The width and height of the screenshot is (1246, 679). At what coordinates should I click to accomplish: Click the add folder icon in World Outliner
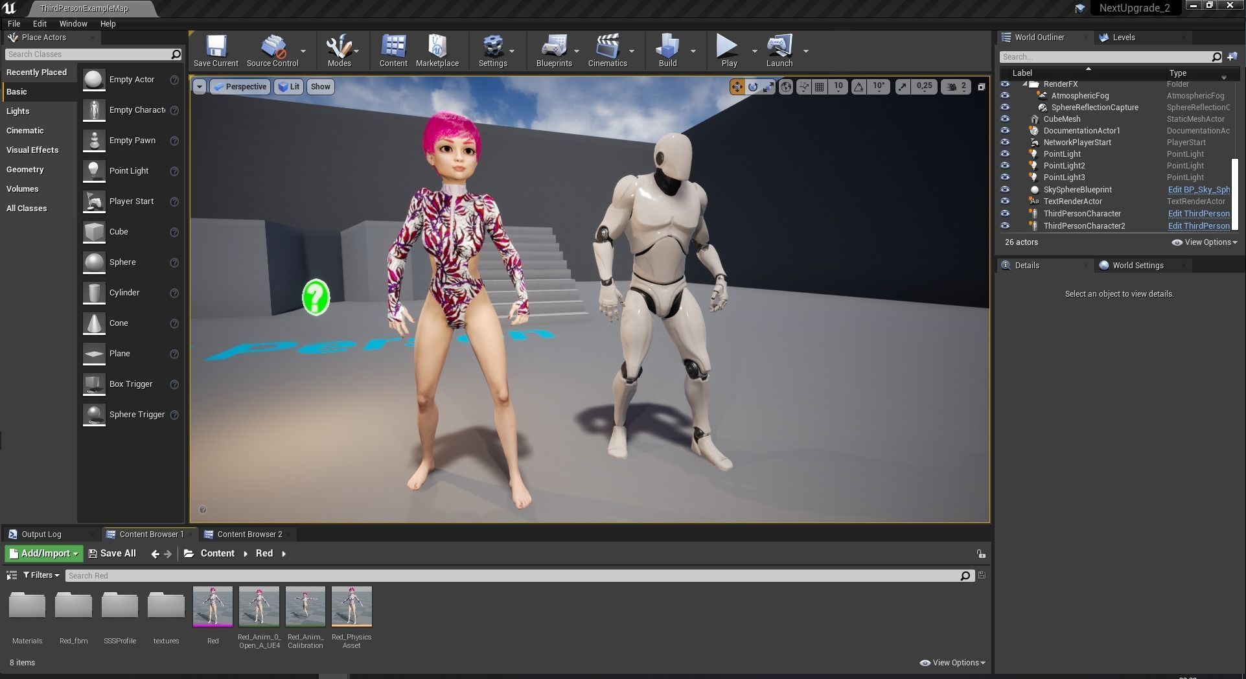[x=1232, y=56]
